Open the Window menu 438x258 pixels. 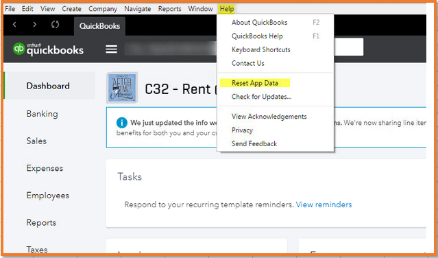pyautogui.click(x=200, y=9)
